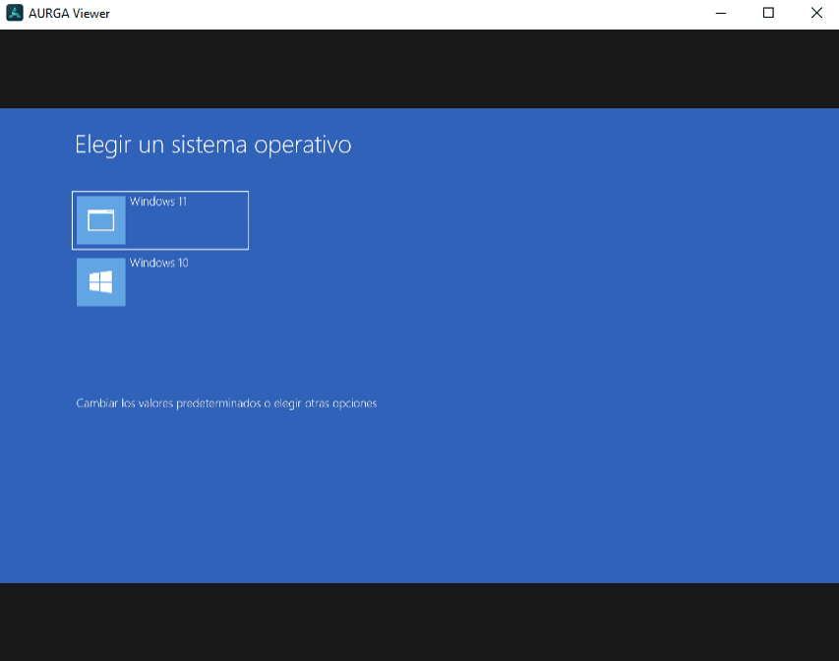Viewport: 839px width, 661px height.
Task: Close the AURGA Viewer window
Action: 816,13
